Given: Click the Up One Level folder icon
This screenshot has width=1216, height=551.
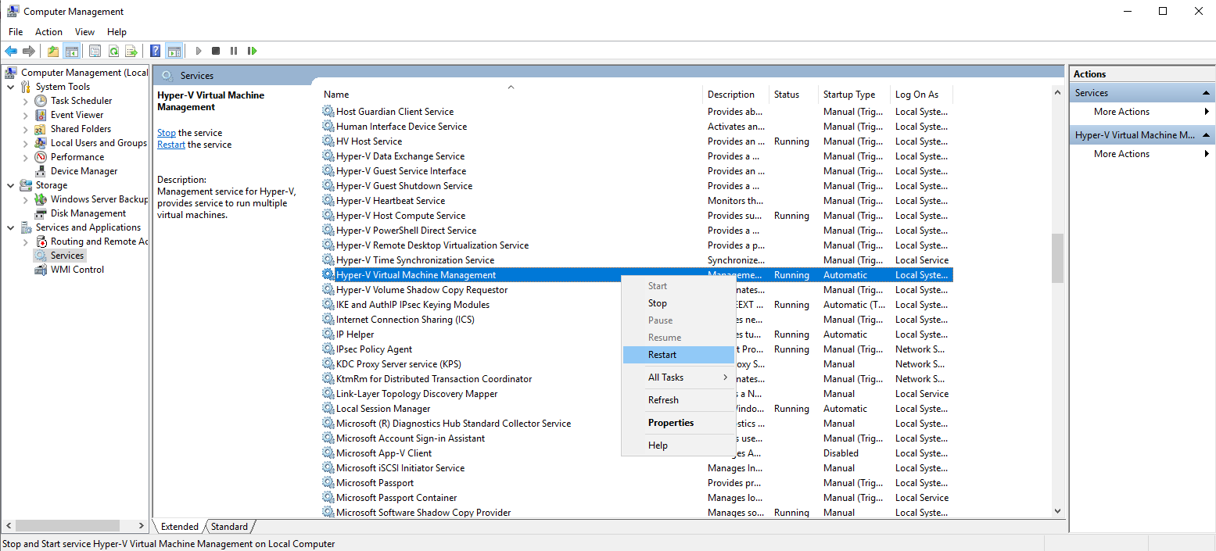Looking at the screenshot, I should click(x=52, y=51).
